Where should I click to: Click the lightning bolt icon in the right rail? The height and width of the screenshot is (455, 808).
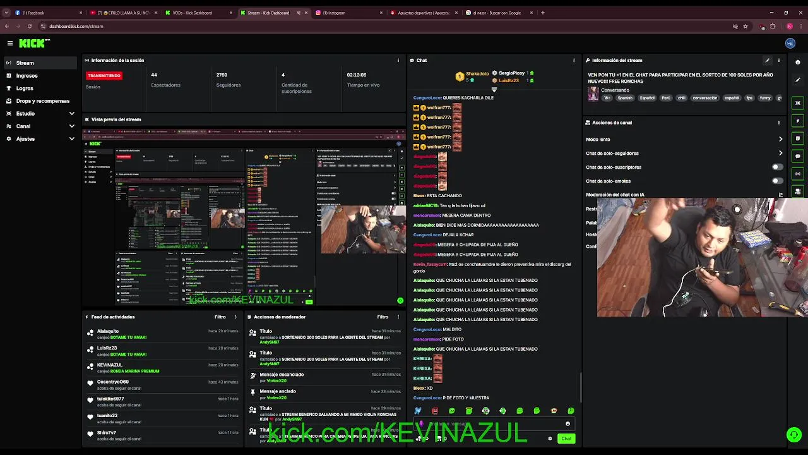(x=798, y=121)
